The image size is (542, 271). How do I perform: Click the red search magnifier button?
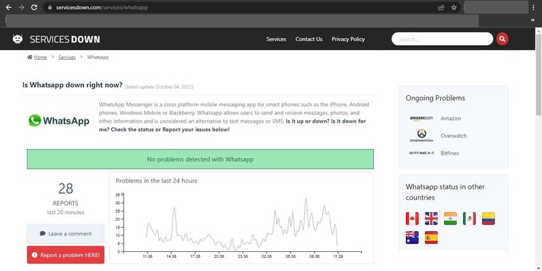[502, 39]
